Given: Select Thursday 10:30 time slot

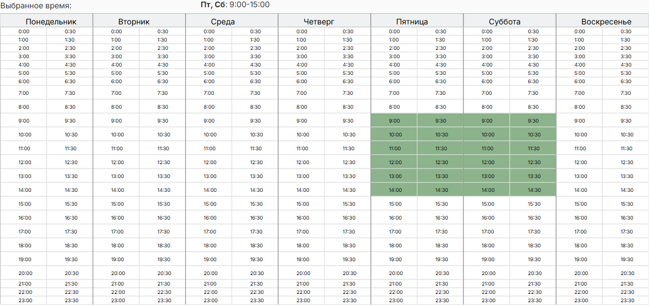Looking at the screenshot, I should (x=348, y=134).
